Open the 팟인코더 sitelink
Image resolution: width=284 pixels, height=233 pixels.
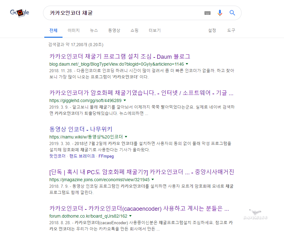(57, 156)
